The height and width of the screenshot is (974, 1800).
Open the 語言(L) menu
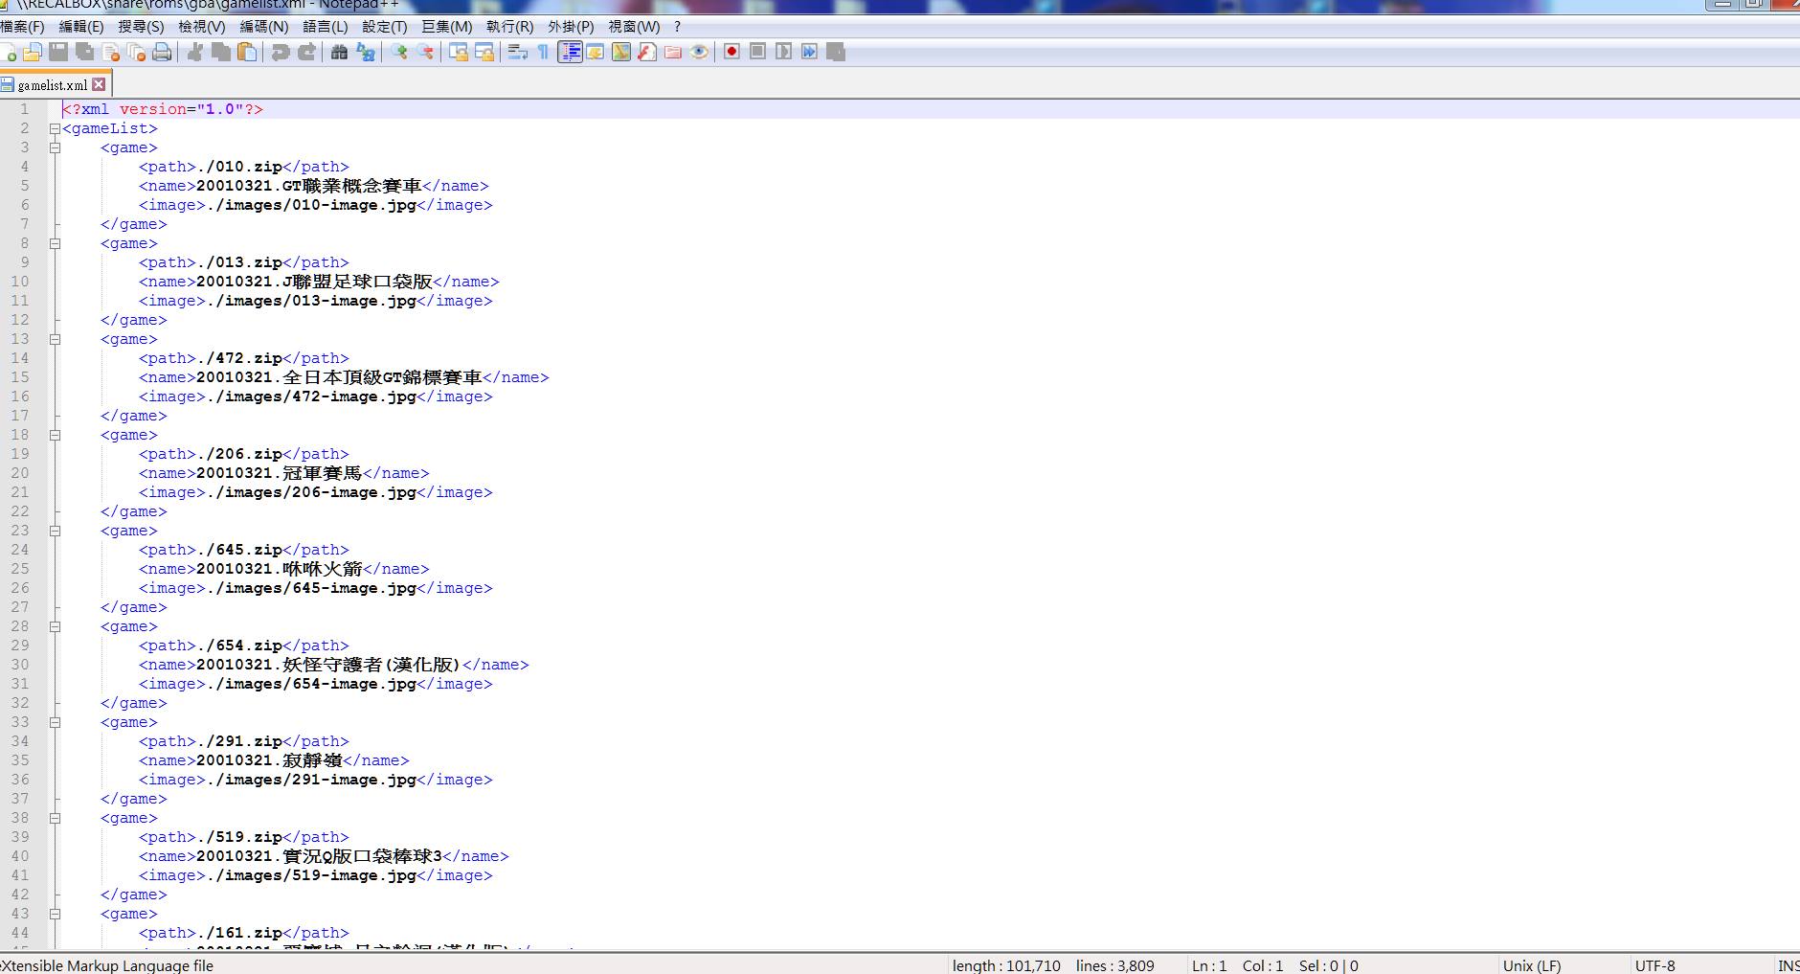point(326,27)
